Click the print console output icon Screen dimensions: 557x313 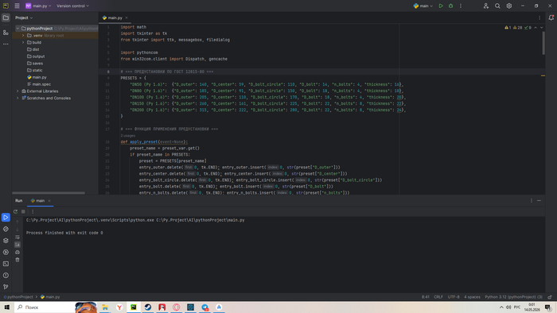pos(18,253)
